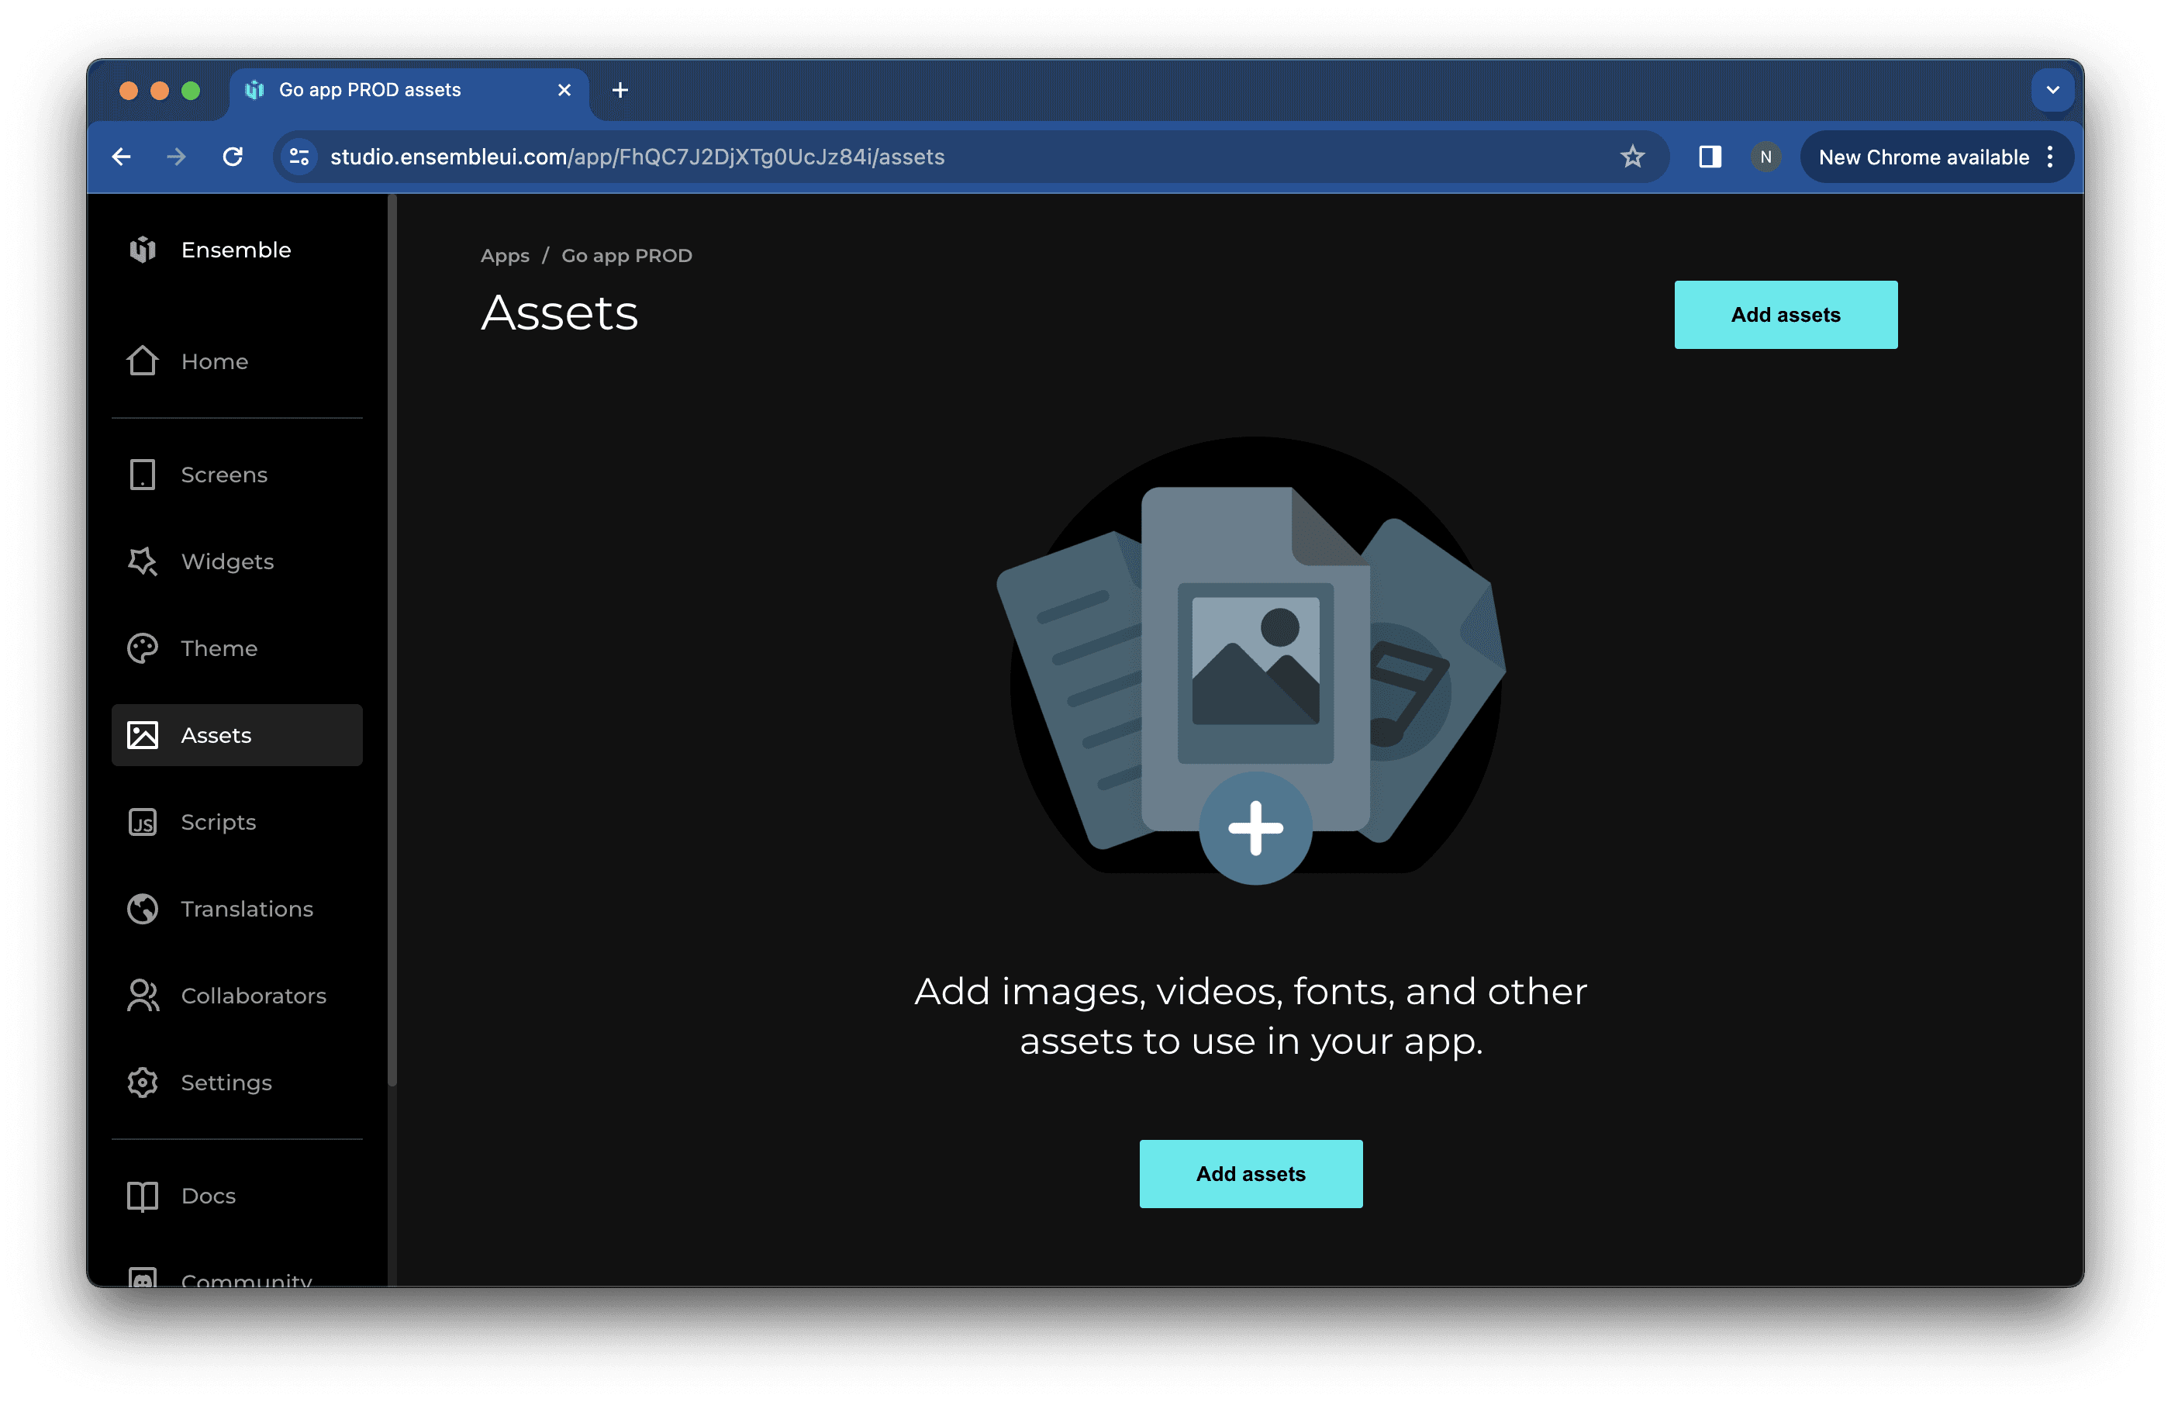Viewport: 2171px width, 1402px height.
Task: Click the Ensemble logo icon in sidebar
Action: 143,250
